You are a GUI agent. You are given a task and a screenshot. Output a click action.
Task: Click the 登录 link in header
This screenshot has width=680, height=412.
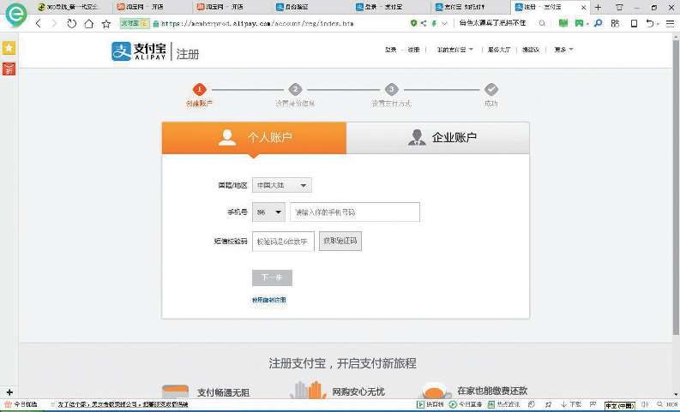click(391, 50)
